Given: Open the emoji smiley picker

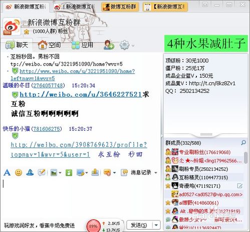Looking at the screenshot, I should (19, 172).
